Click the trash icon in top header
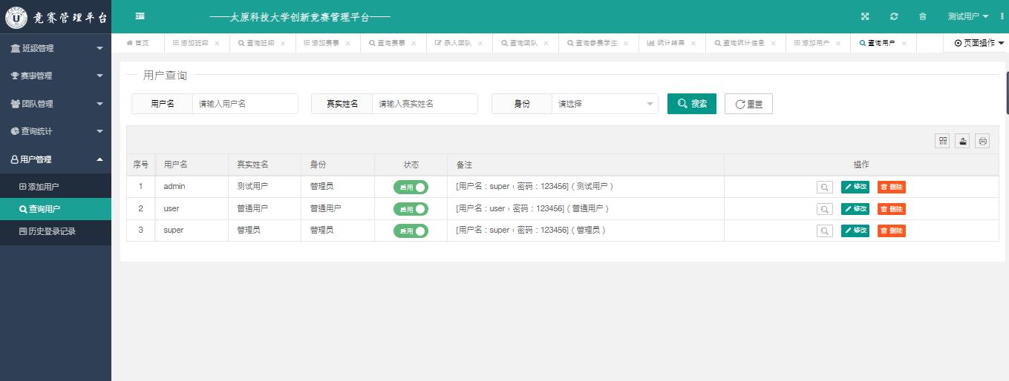 [923, 17]
